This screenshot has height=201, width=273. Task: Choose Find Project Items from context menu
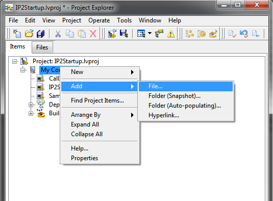pyautogui.click(x=100, y=100)
